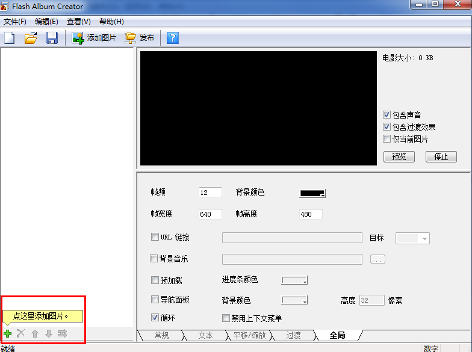Toggle 包含声音 checkbox
The width and height of the screenshot is (472, 352).
pyautogui.click(x=387, y=114)
